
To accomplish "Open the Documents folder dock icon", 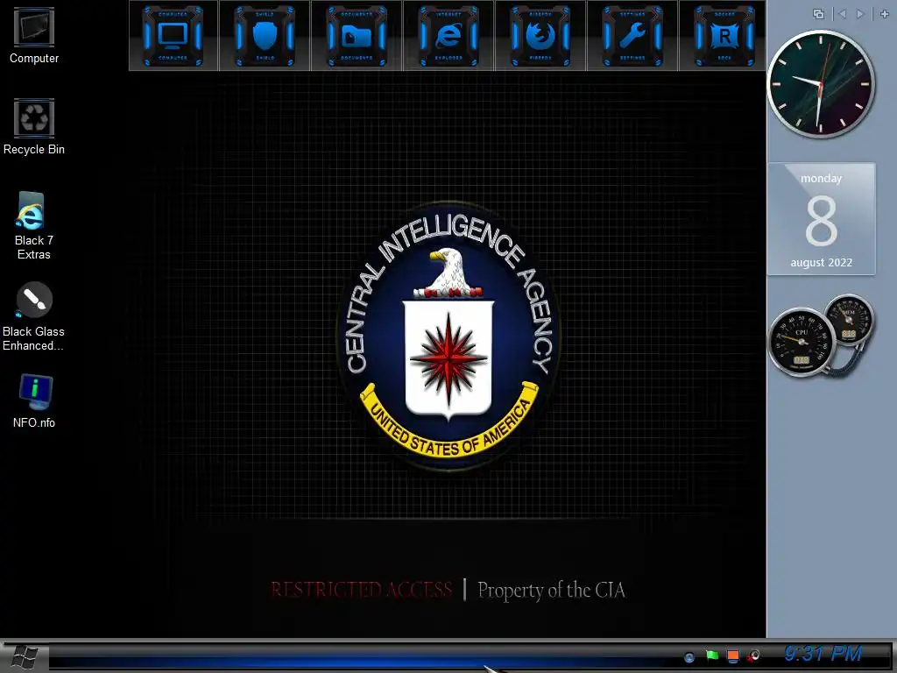I will (357, 35).
